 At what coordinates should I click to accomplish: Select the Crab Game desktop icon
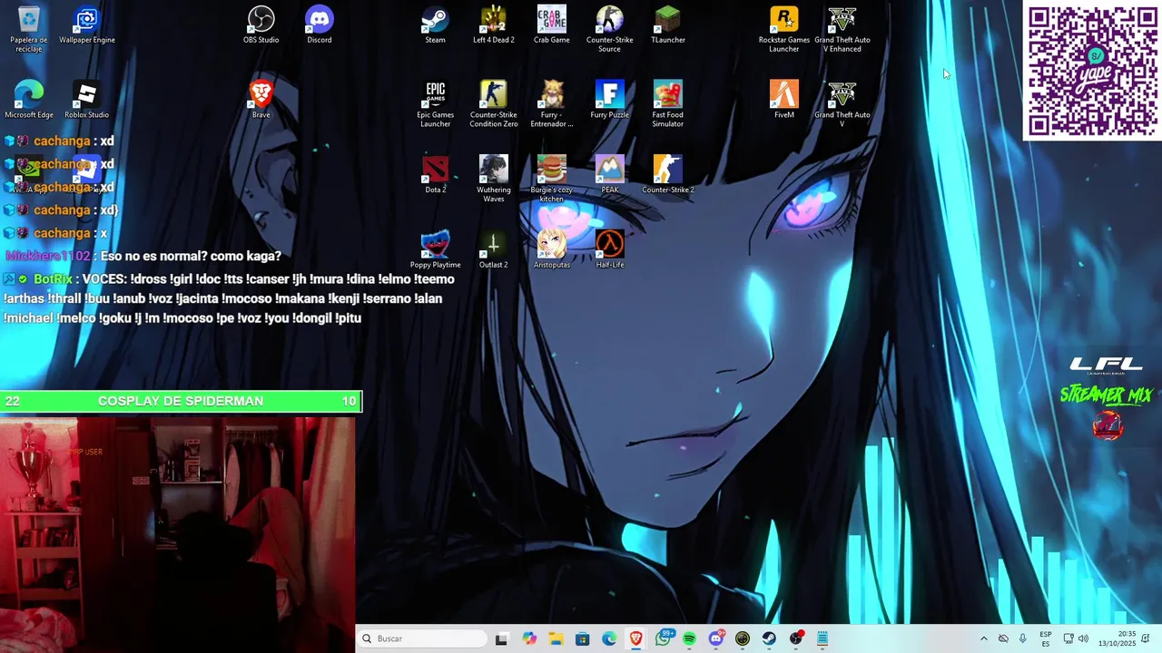coord(552,25)
